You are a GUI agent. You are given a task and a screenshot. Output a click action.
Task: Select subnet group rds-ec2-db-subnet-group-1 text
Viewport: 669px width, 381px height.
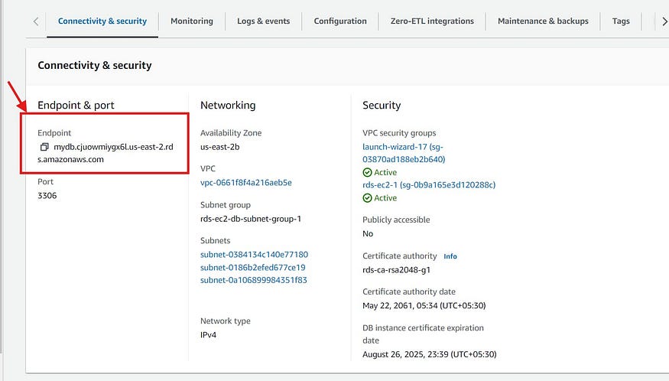click(x=251, y=219)
